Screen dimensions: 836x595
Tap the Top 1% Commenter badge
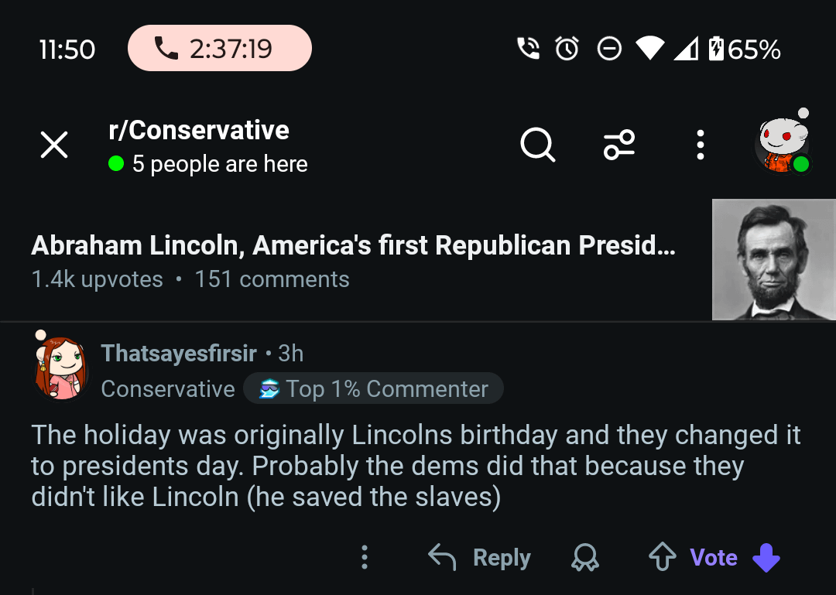tap(374, 388)
